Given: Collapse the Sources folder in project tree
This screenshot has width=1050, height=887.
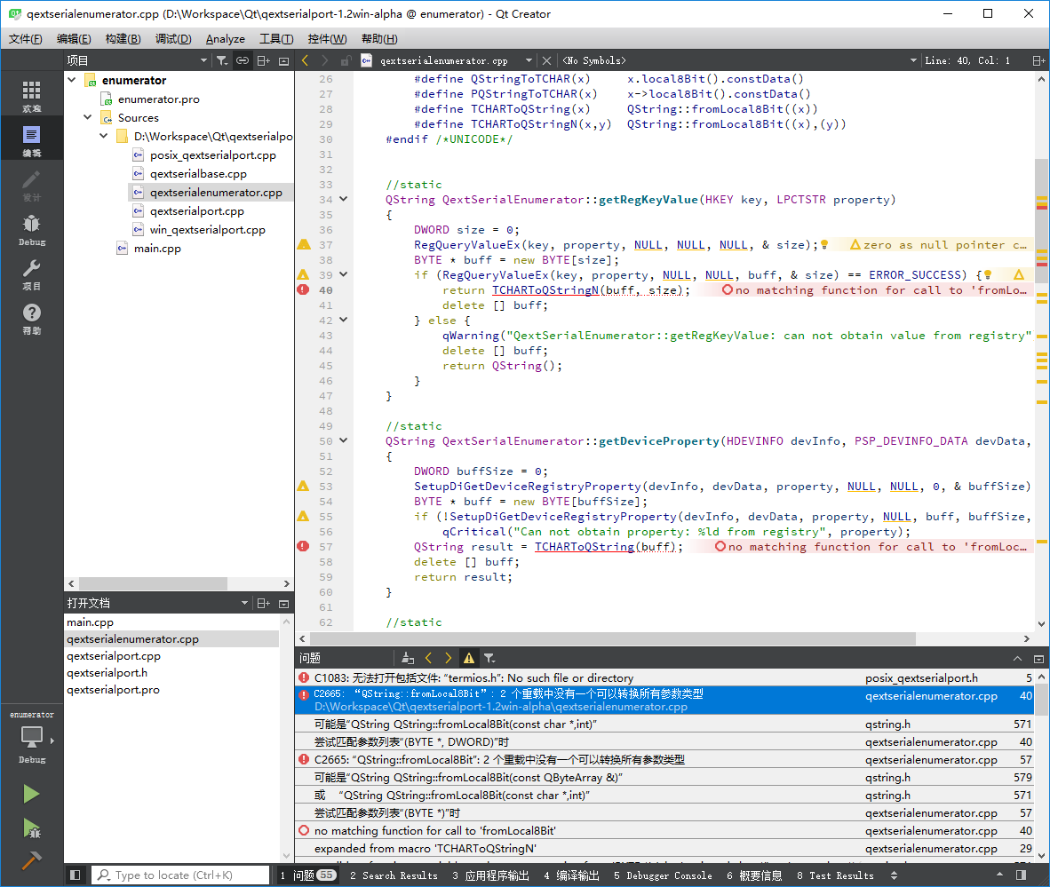Looking at the screenshot, I should 88,117.
